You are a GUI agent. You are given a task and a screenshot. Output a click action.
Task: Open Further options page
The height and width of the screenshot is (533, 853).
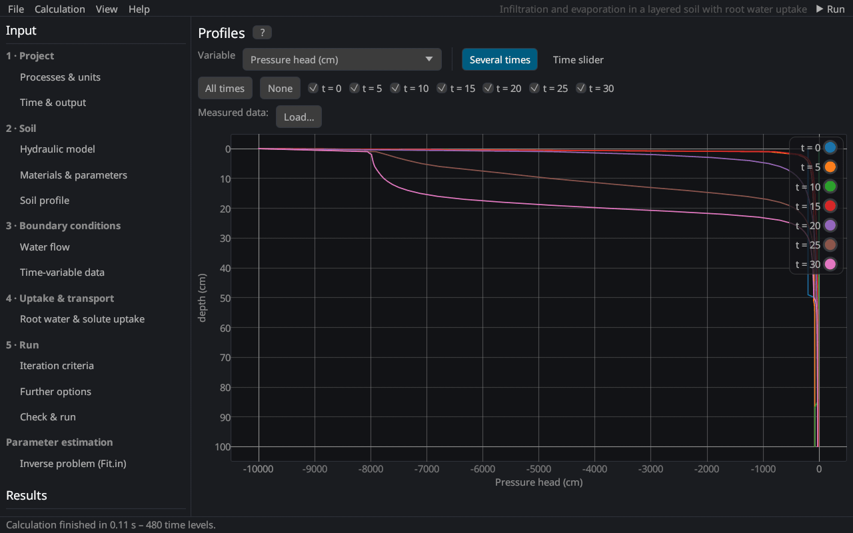55,392
